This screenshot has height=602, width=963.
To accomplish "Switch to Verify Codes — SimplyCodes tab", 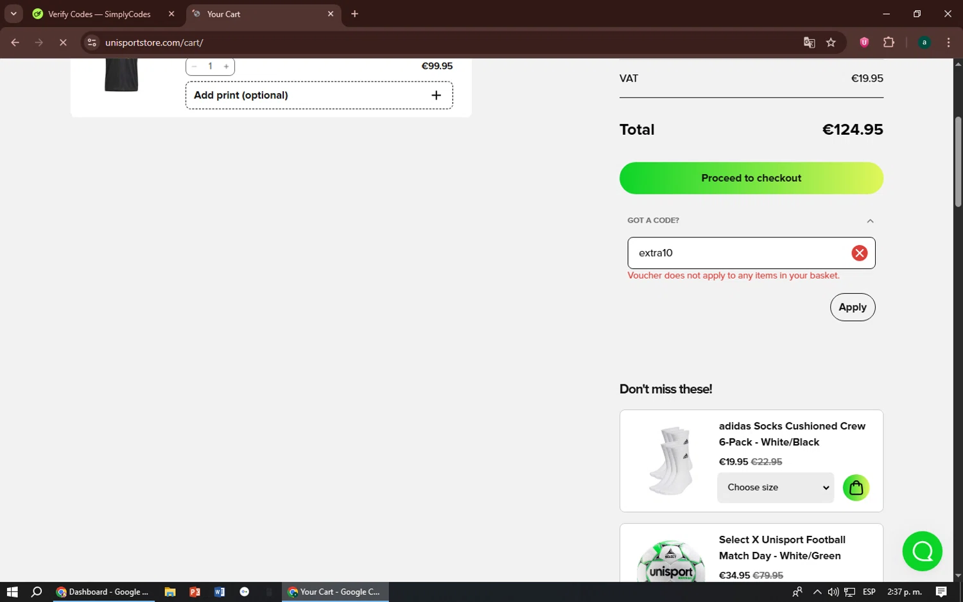I will point(100,13).
